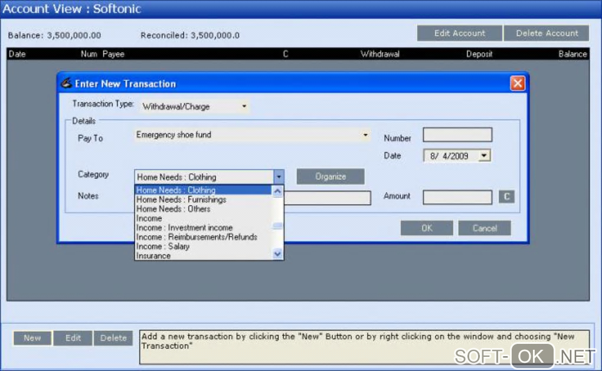Image resolution: width=602 pixels, height=371 pixels.
Task: Click the Edit Account button
Action: tap(460, 34)
